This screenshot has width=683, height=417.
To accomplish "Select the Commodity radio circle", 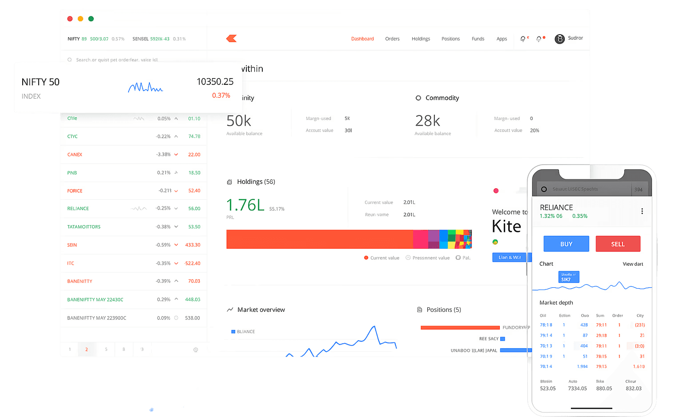I will (418, 98).
